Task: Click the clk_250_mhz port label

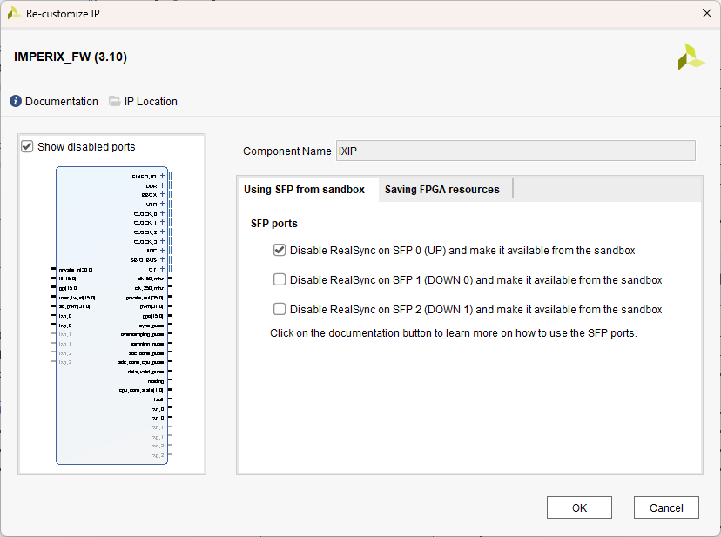Action: 149,288
